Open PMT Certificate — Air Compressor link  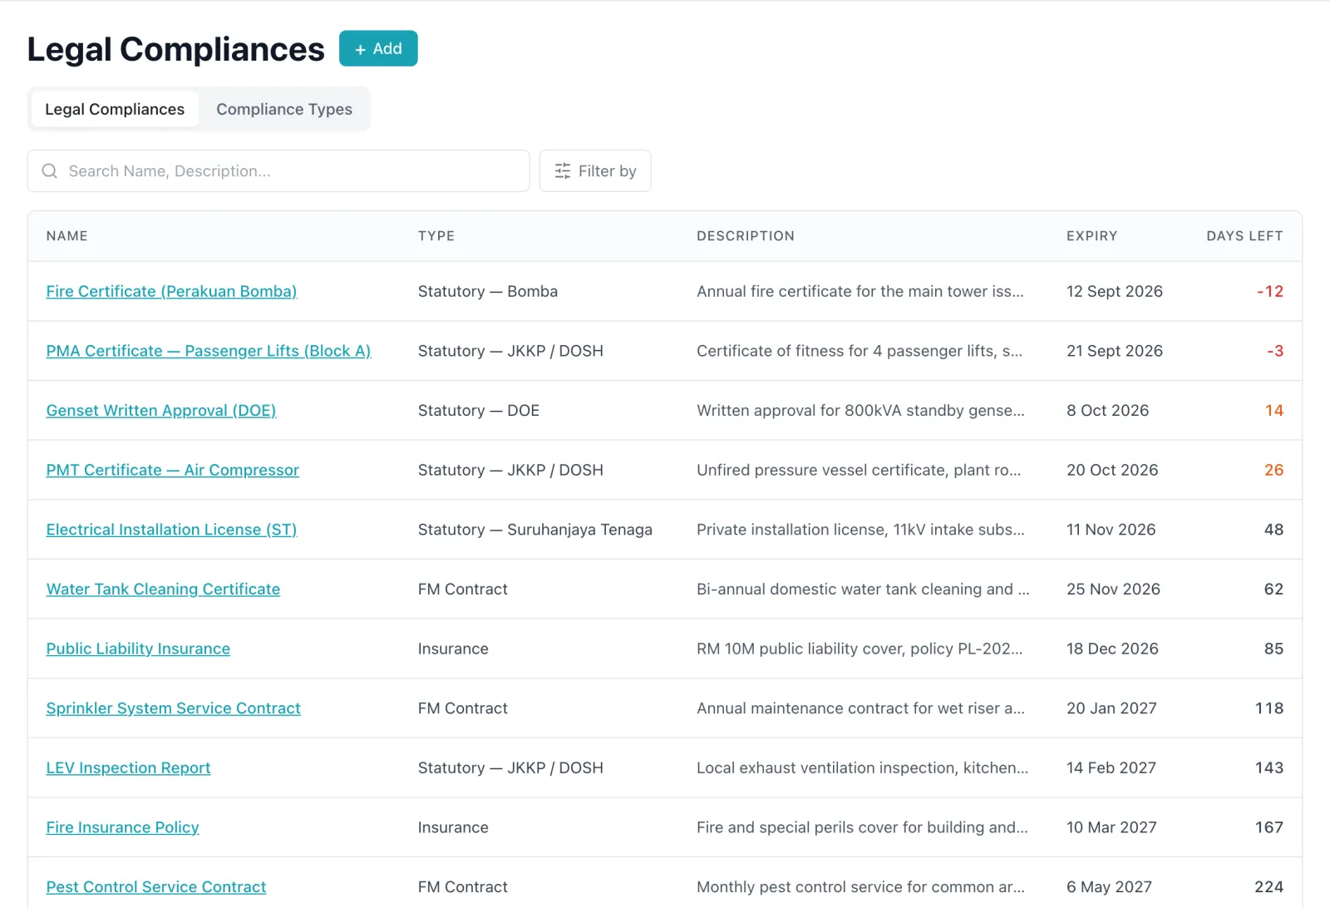tap(173, 470)
